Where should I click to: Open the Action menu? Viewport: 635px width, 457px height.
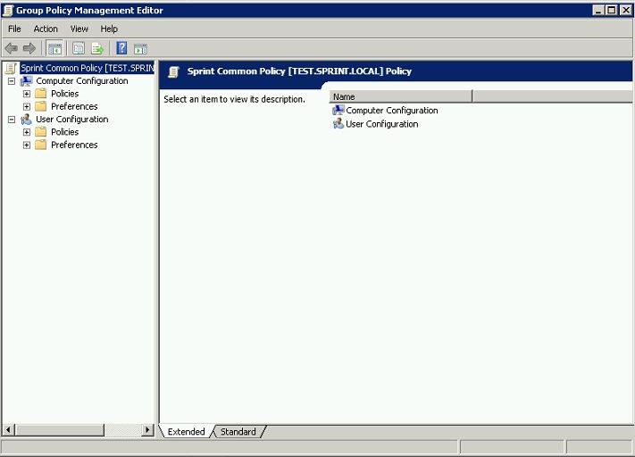tap(46, 29)
